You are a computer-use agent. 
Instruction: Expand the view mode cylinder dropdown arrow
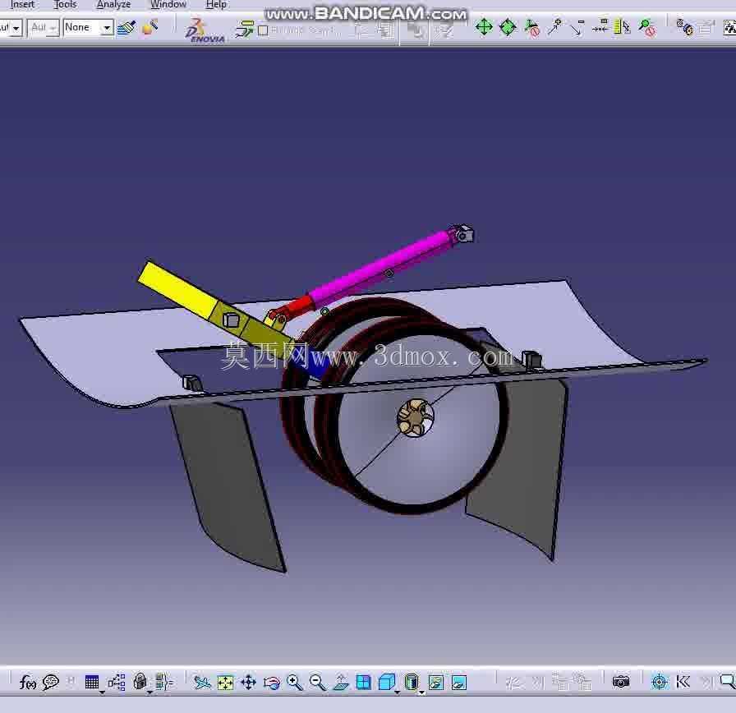(421, 692)
